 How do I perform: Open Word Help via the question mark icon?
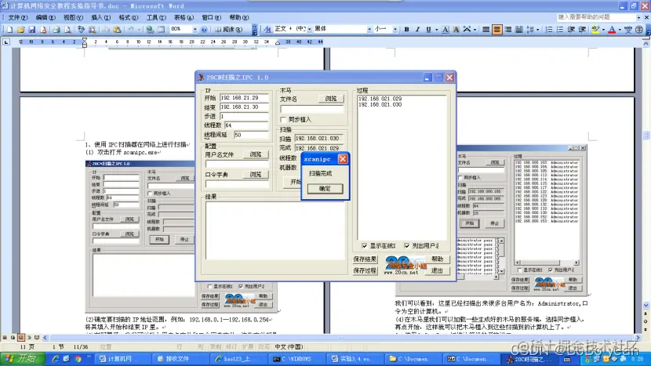204,30
